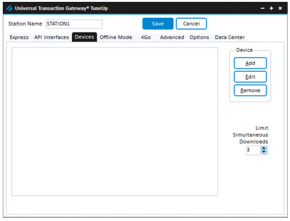
Task: Click the Universal Transaction Gateway logo icon
Action: tap(9, 8)
